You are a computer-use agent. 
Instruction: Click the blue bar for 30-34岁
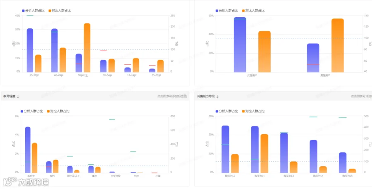click(103, 66)
